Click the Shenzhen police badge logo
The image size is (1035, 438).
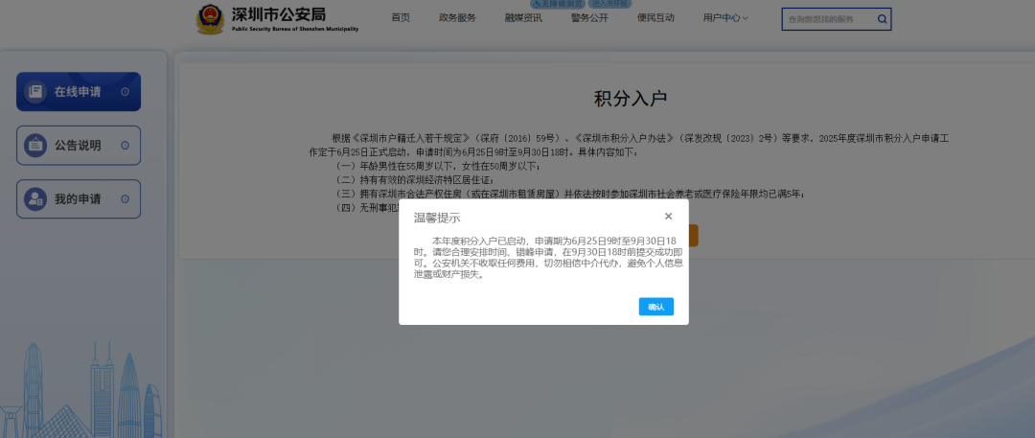pos(210,18)
